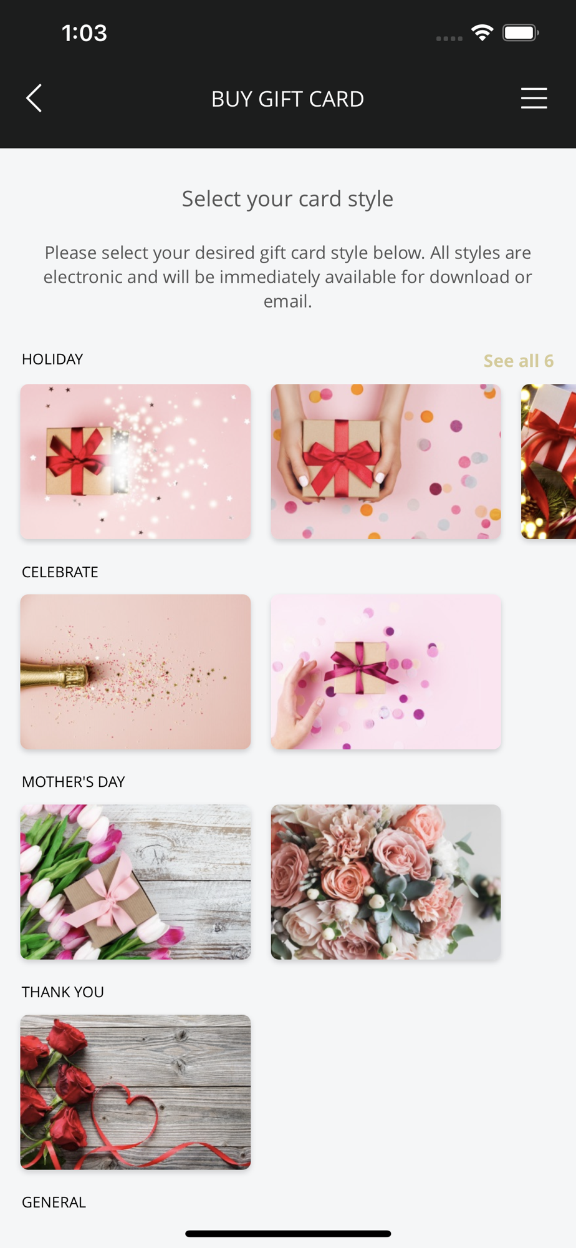576x1248 pixels.
Task: Tap the Wi-Fi status icon
Action: (482, 33)
